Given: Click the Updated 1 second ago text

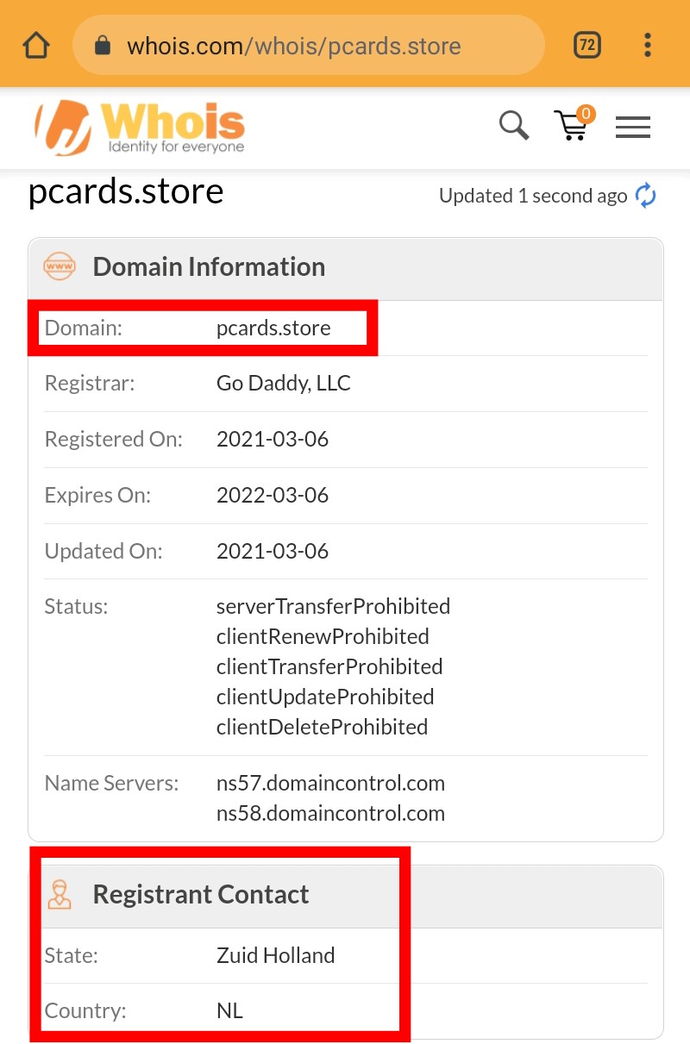Looking at the screenshot, I should pos(532,196).
